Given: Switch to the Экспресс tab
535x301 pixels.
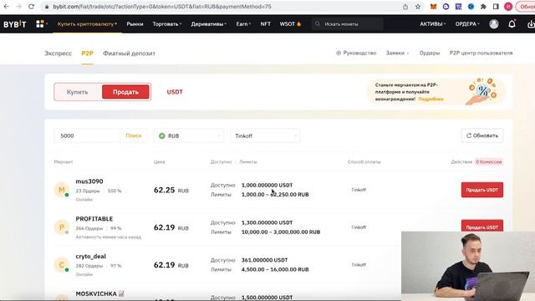Looking at the screenshot, I should click(x=58, y=54).
